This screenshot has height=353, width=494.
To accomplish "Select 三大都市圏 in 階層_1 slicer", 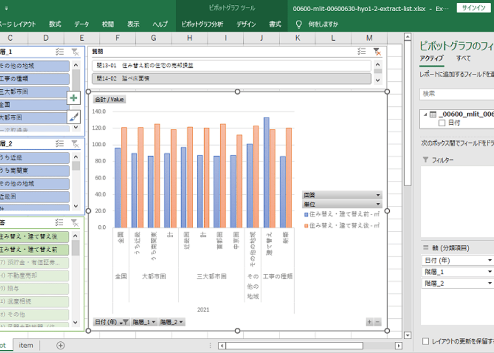I will pos(34,91).
